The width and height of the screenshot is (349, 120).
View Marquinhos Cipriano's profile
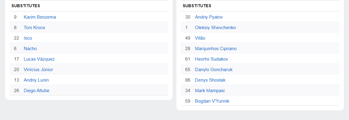[x=216, y=49]
